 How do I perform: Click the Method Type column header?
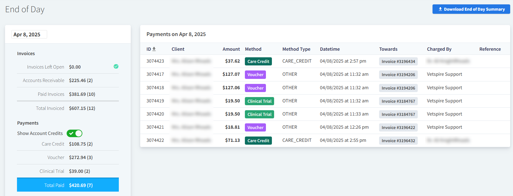(296, 49)
